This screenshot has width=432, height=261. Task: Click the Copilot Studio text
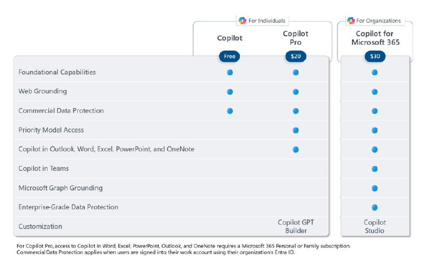point(374,226)
